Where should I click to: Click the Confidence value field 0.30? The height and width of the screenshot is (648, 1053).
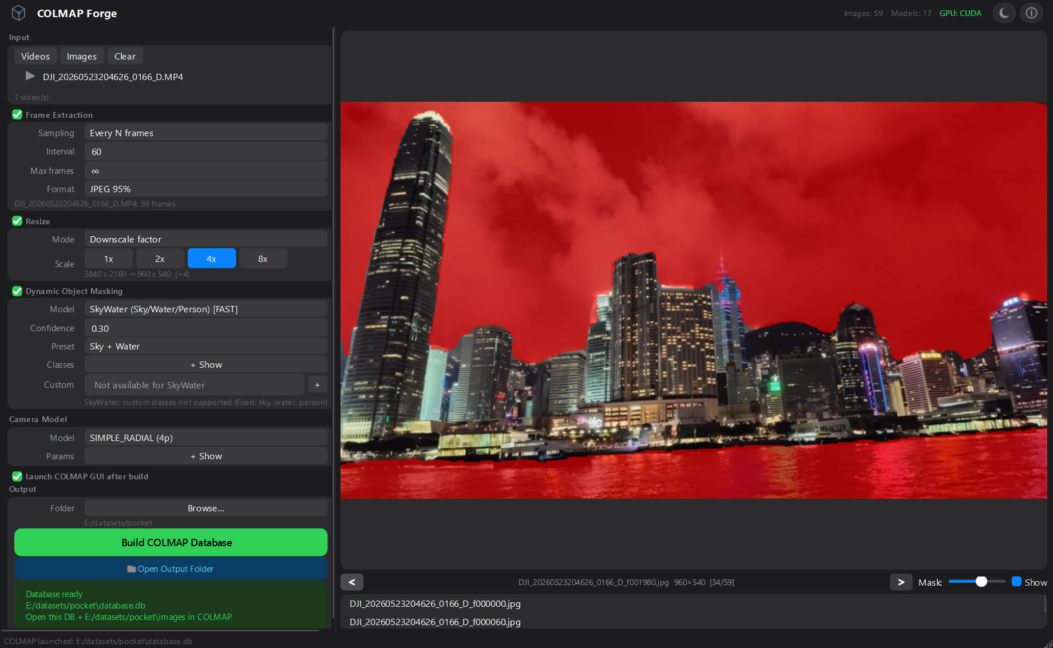click(206, 328)
